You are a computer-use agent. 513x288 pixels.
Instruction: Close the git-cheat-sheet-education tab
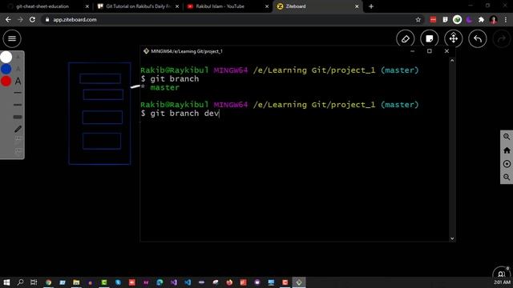87,6
